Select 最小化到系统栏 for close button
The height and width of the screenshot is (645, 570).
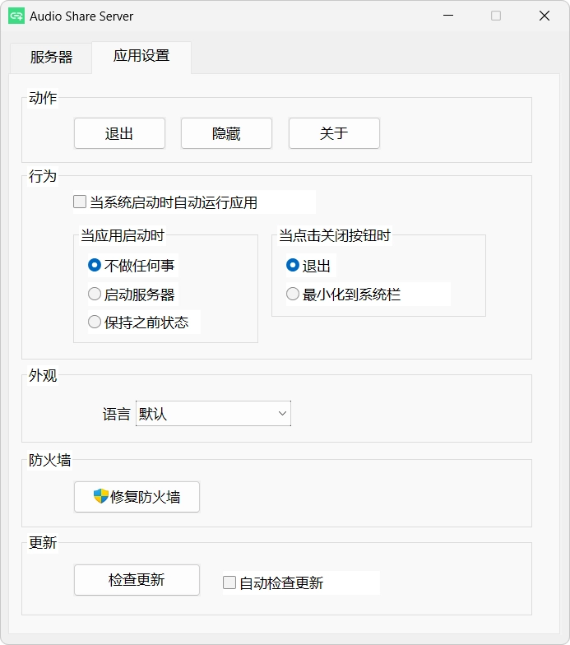coord(293,294)
